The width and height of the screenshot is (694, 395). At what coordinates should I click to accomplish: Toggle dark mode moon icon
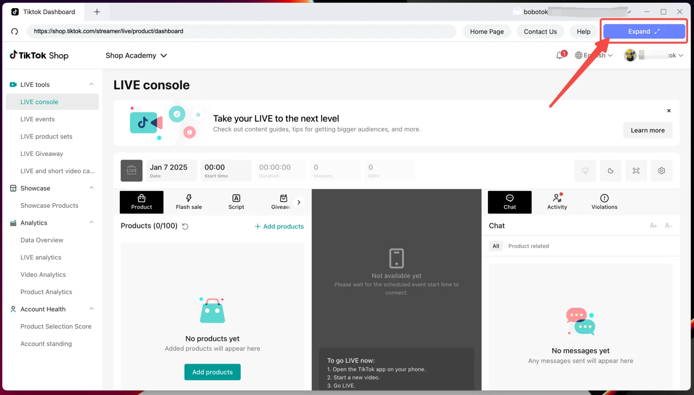pos(611,171)
